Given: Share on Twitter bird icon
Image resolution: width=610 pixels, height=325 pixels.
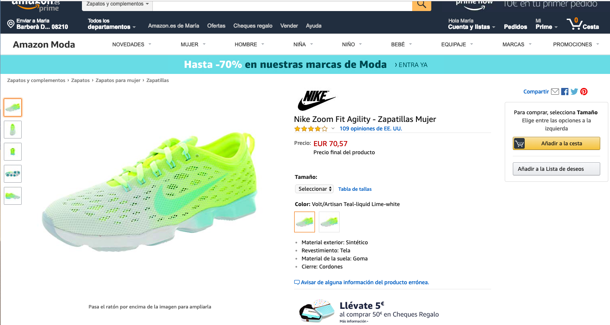Looking at the screenshot, I should pyautogui.click(x=574, y=91).
